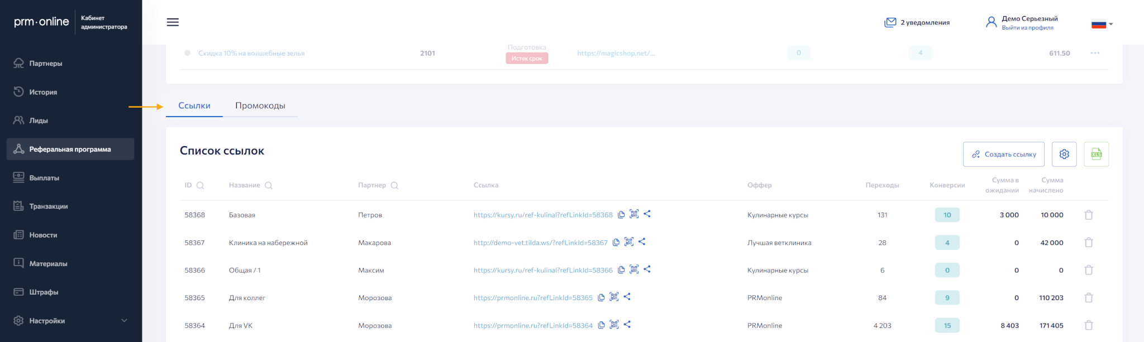Click conversions badge 15 for Для VK
Screen dimensions: 1144x342
coord(947,325)
